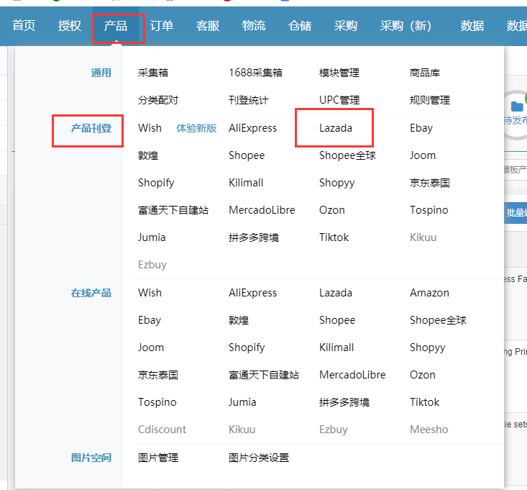Select the 产品 navigation tab
The image size is (527, 490).
(x=116, y=26)
